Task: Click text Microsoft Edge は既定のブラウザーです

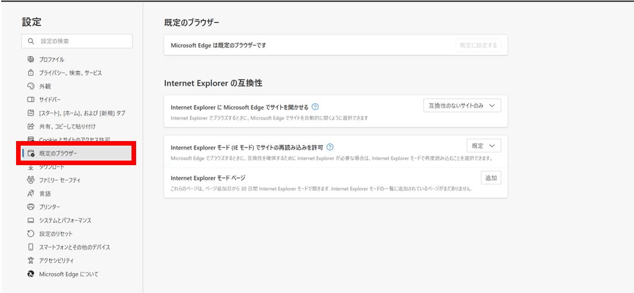Action: coord(218,45)
